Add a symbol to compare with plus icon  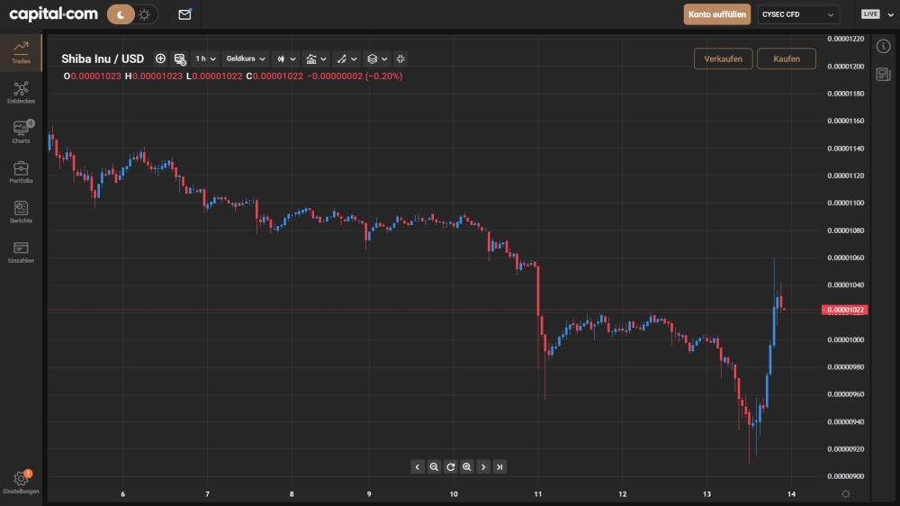[x=160, y=59]
